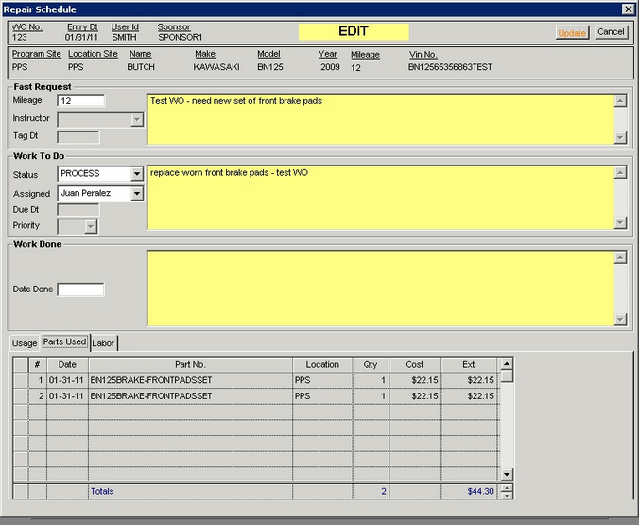Click the Cancel button
Viewport: 639px width, 525px height.
pos(611,32)
